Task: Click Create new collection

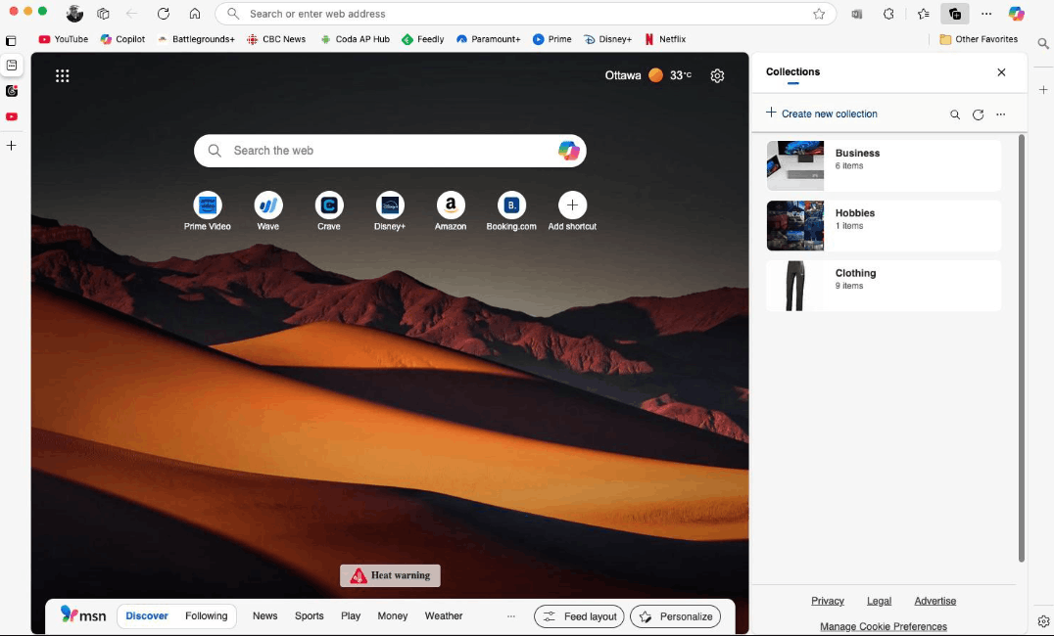Action: 822,114
